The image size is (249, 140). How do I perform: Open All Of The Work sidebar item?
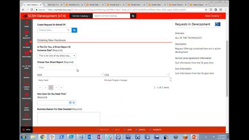pos(26,65)
